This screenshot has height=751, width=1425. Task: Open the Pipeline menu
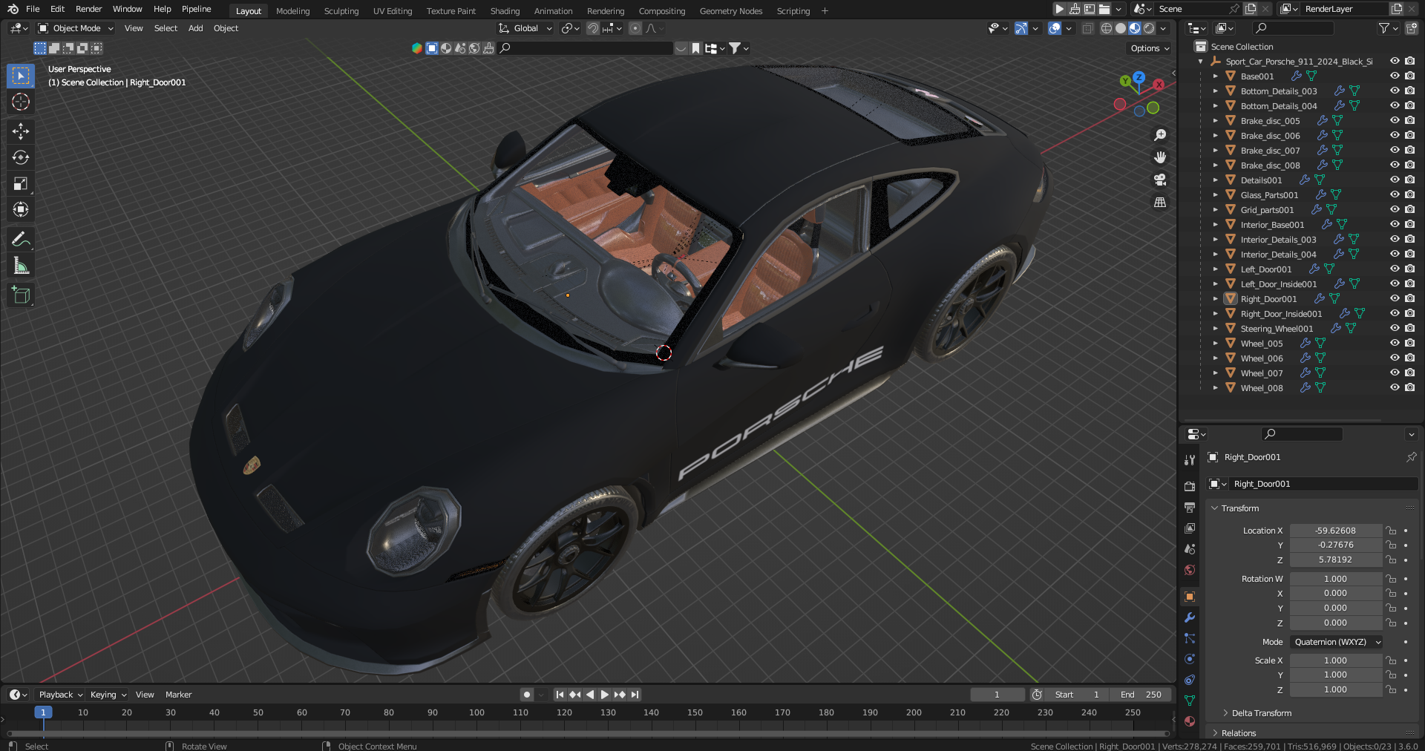point(197,9)
